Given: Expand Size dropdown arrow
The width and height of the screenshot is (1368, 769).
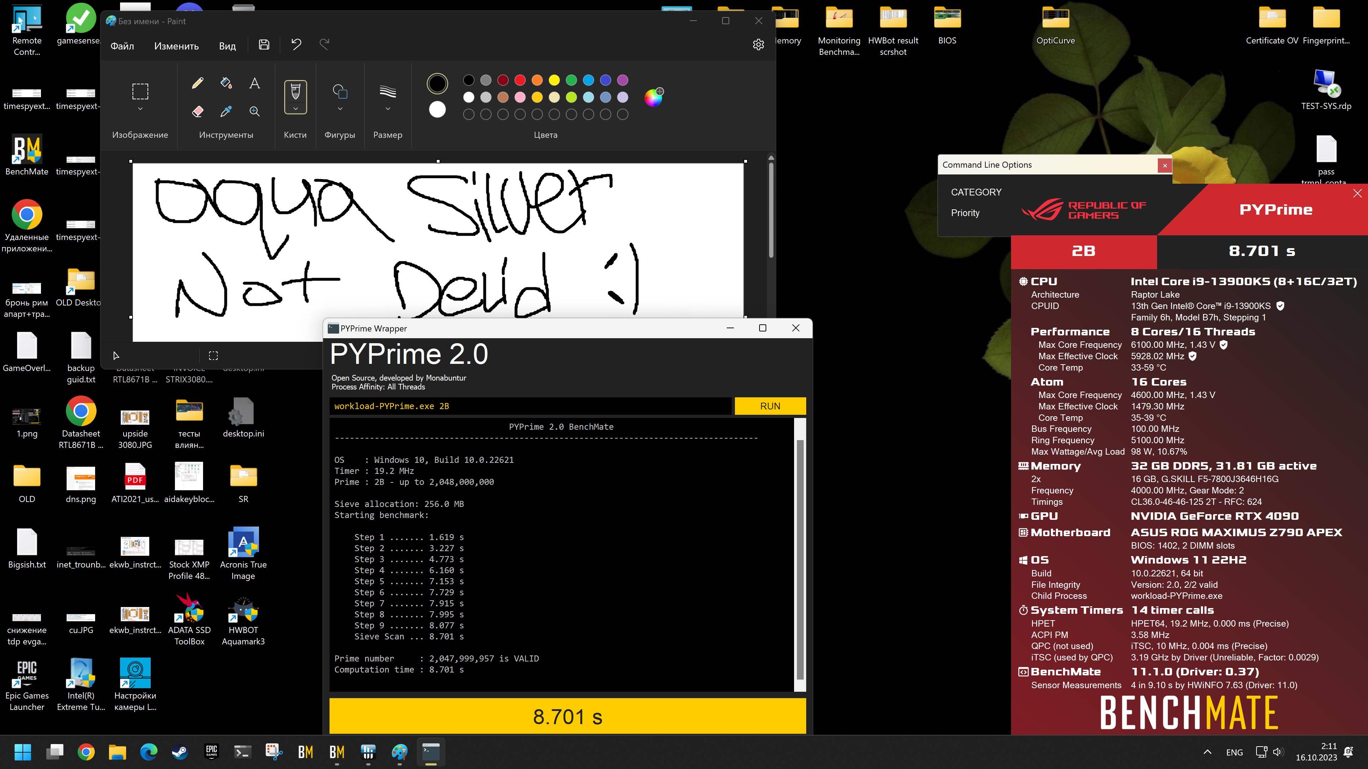Looking at the screenshot, I should (388, 109).
